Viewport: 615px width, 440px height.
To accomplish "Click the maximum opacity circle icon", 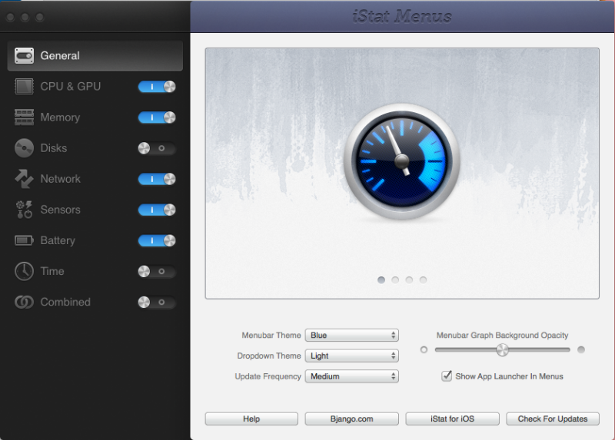I will coord(581,349).
